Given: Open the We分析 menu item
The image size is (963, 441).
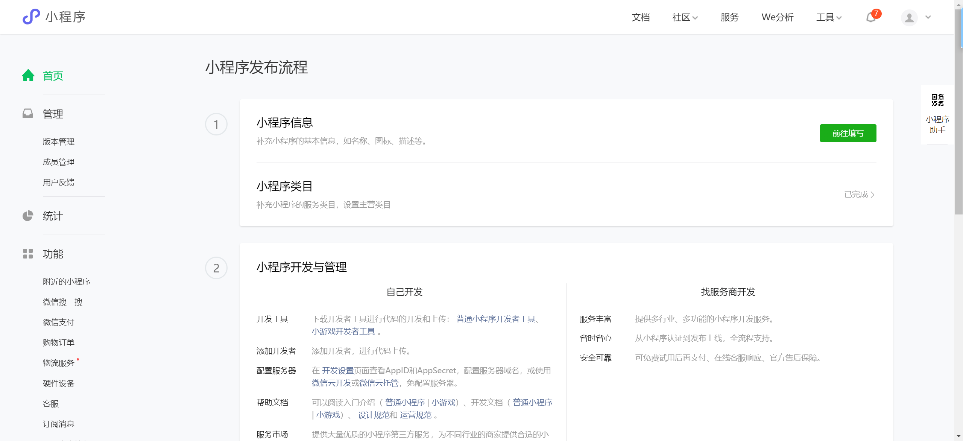Looking at the screenshot, I should click(x=777, y=17).
